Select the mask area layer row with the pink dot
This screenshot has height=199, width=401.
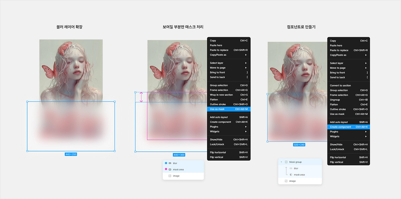[183, 169]
